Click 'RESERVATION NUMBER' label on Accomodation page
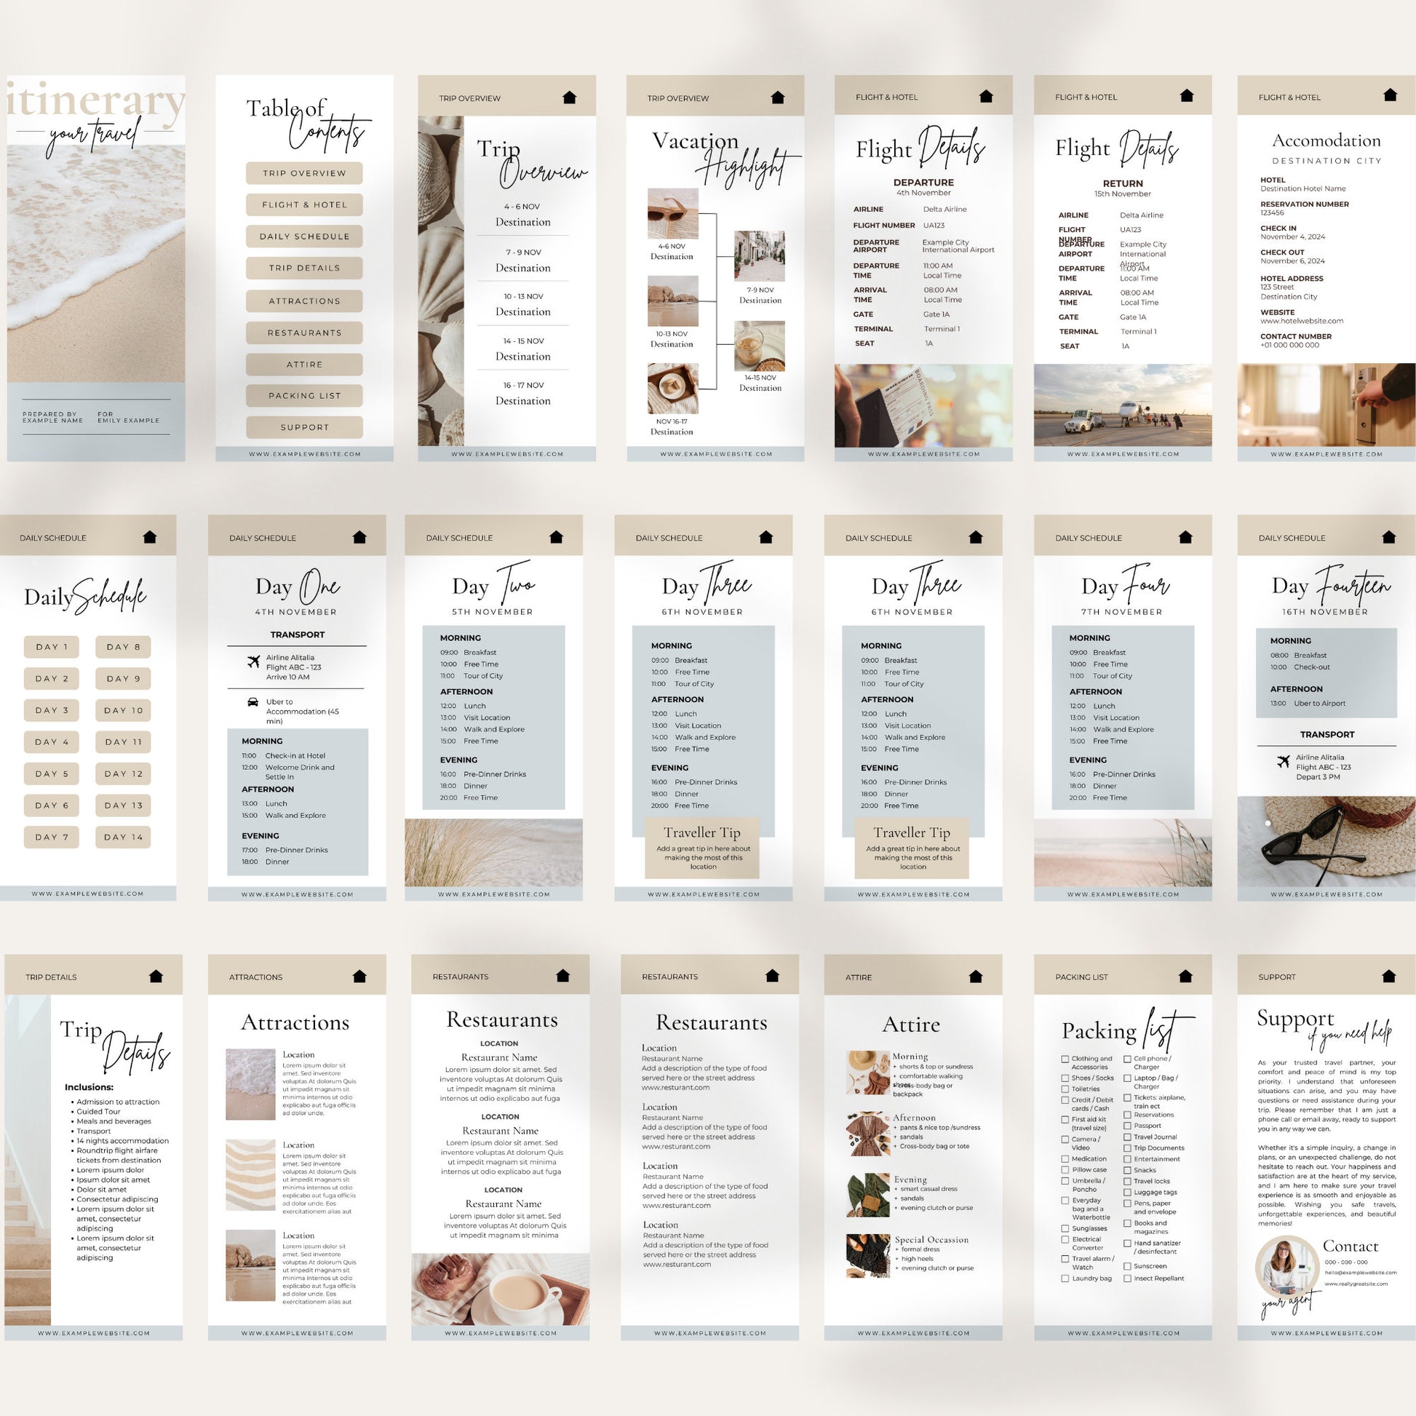Image resolution: width=1416 pixels, height=1416 pixels. tap(1305, 204)
